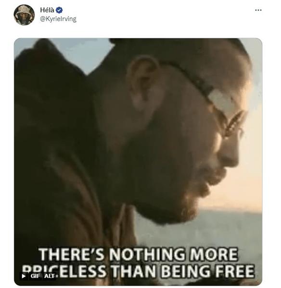Click the caption line PRICELESS THAN BEING FREE
Screen dimensions: 281x288
point(138,271)
